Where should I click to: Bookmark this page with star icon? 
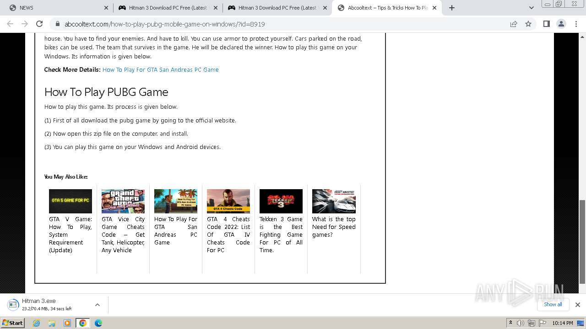pos(528,24)
